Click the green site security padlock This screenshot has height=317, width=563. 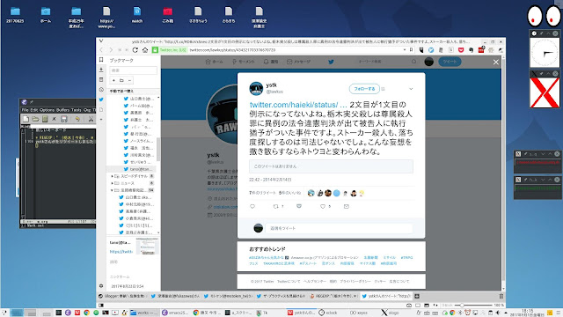pyautogui.click(x=155, y=50)
